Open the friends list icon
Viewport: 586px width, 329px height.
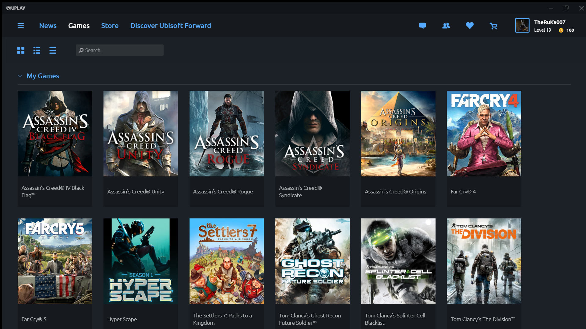[446, 26]
